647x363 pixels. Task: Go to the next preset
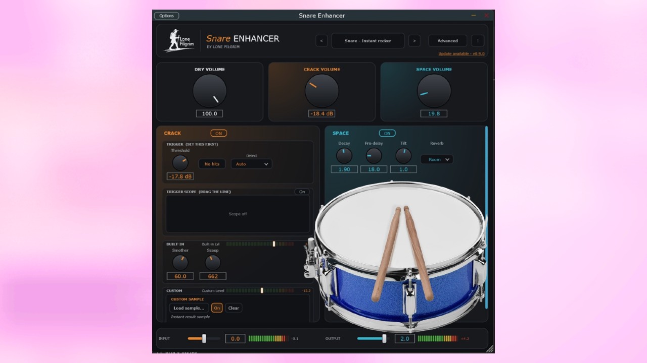tap(414, 41)
